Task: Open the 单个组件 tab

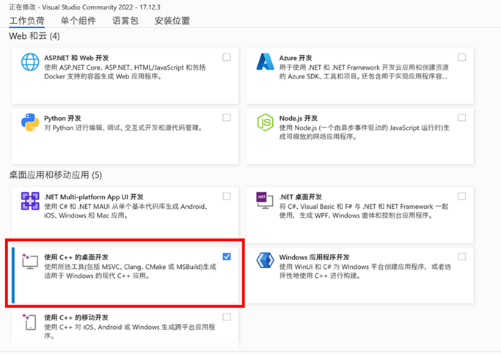Action: pyautogui.click(x=78, y=21)
